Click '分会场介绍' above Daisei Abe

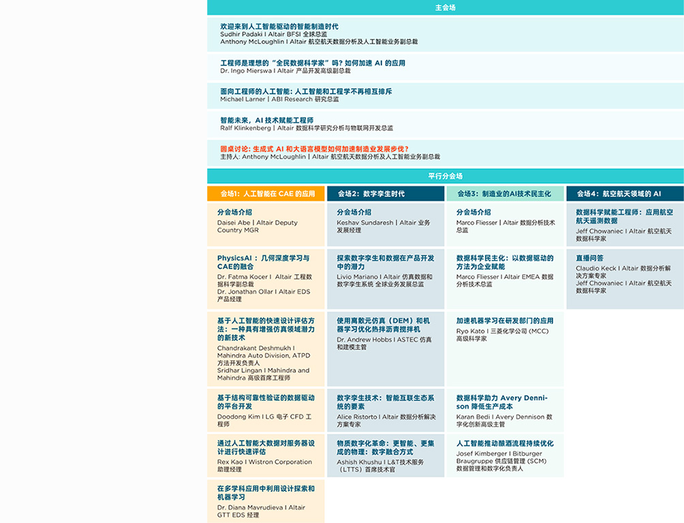pyautogui.click(x=234, y=212)
